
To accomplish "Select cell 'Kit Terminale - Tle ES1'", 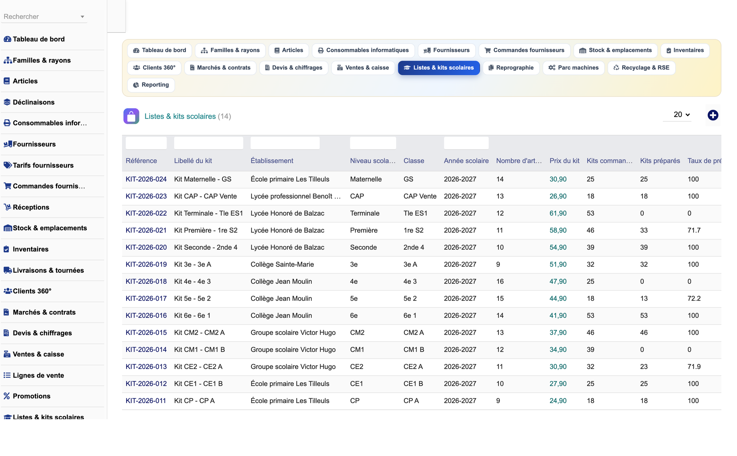I will 208,213.
